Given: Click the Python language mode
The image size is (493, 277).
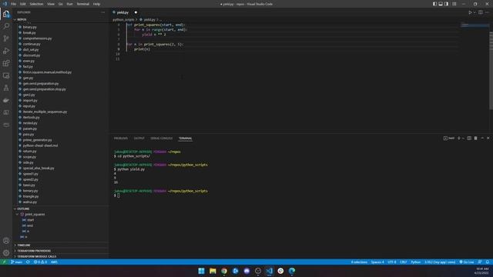Looking at the screenshot, I should click(416, 262).
